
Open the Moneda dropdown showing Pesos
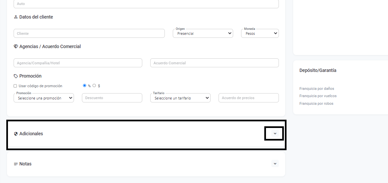pyautogui.click(x=260, y=33)
